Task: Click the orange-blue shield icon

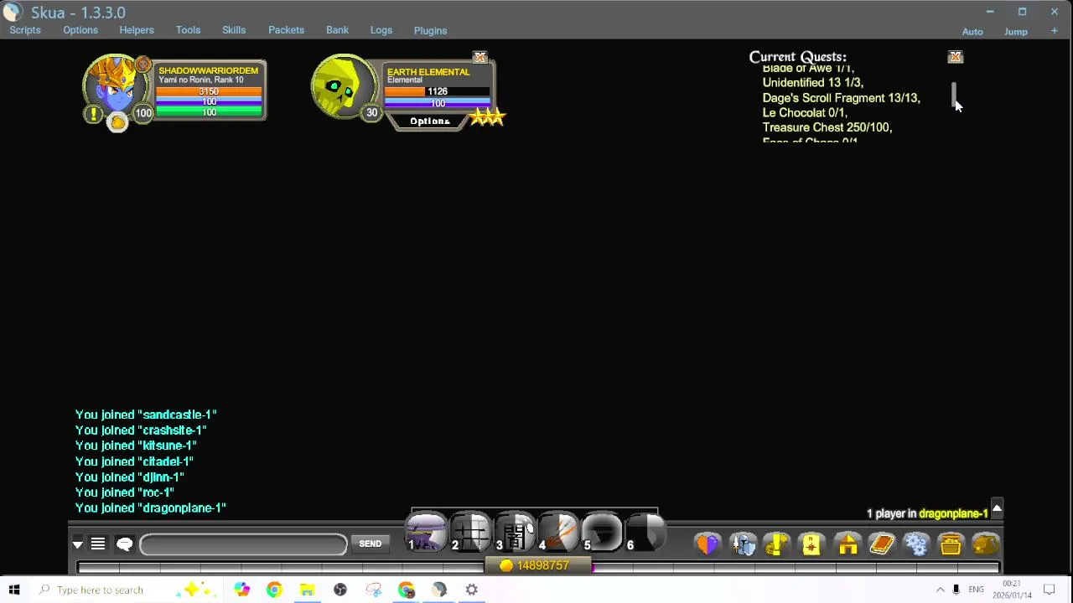Action: point(708,545)
